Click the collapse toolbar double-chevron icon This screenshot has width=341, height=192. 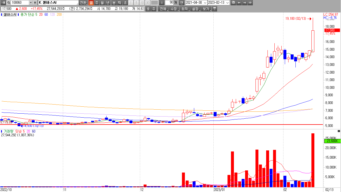(215, 9)
